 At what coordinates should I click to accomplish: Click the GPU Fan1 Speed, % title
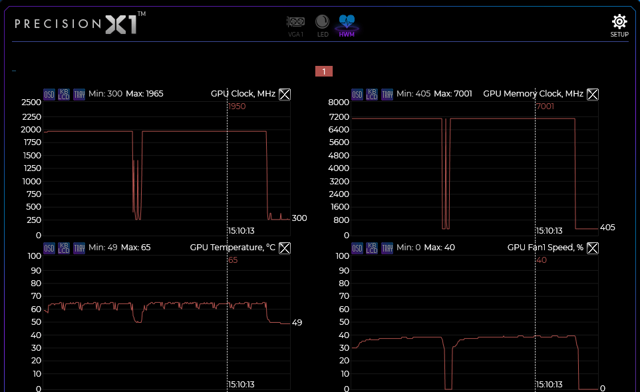click(x=546, y=248)
